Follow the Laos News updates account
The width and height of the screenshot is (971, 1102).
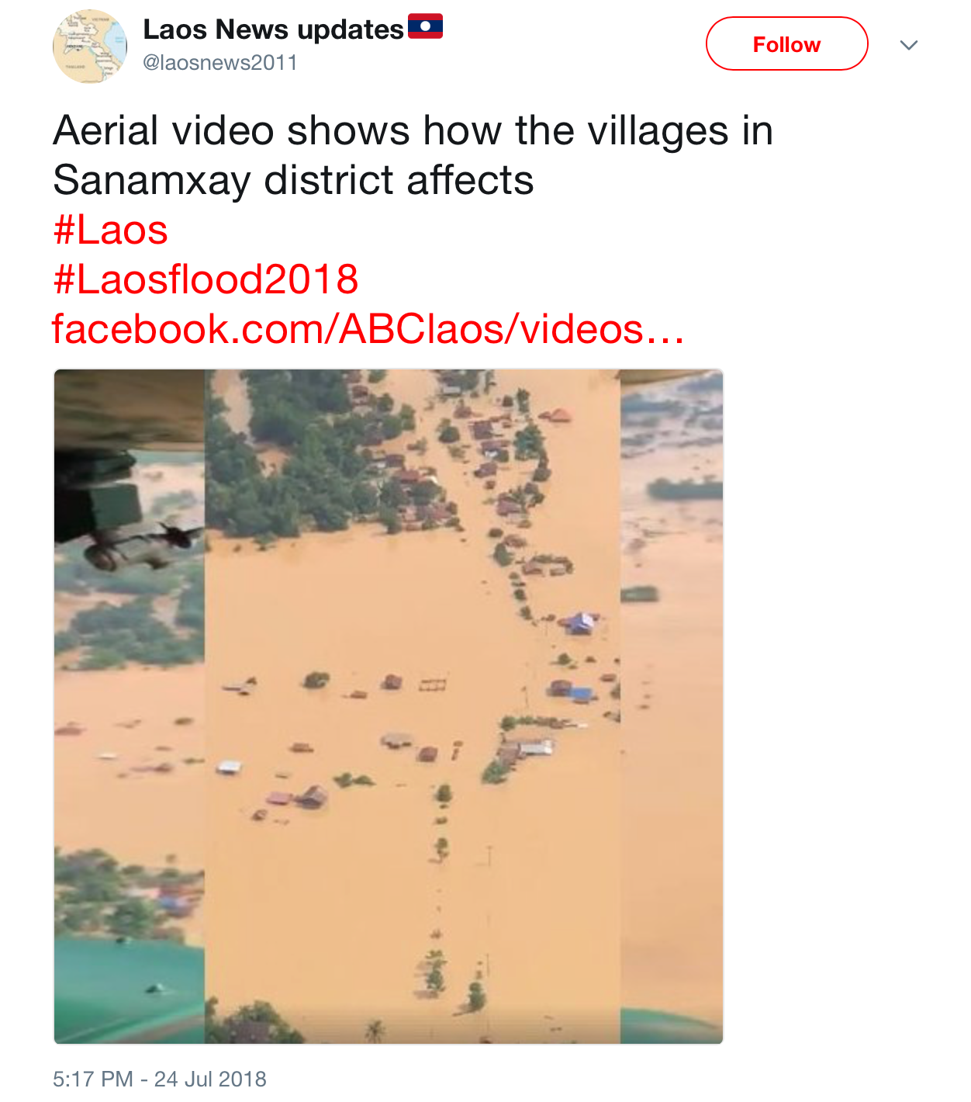(786, 44)
